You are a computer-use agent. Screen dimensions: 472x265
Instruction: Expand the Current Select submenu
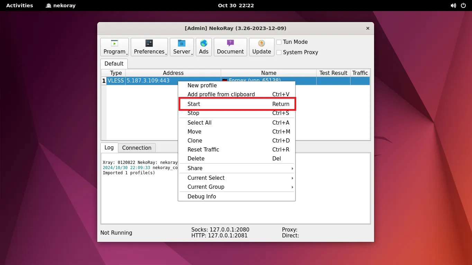click(237, 178)
